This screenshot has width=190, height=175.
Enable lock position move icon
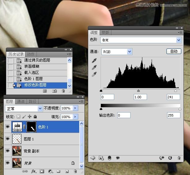pos(30,117)
